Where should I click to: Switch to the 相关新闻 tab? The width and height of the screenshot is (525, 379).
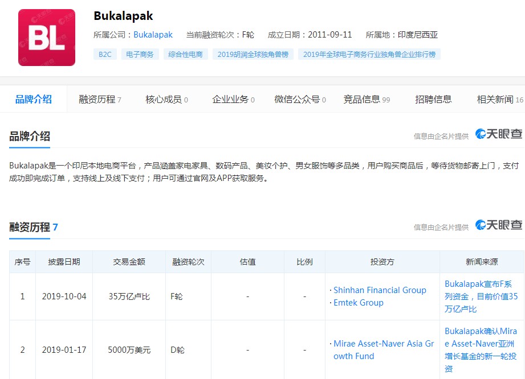[x=500, y=99]
